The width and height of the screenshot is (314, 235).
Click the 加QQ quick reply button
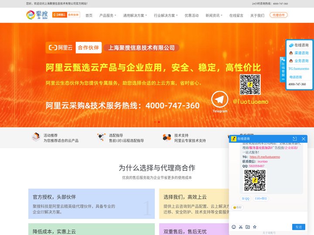click(246, 198)
